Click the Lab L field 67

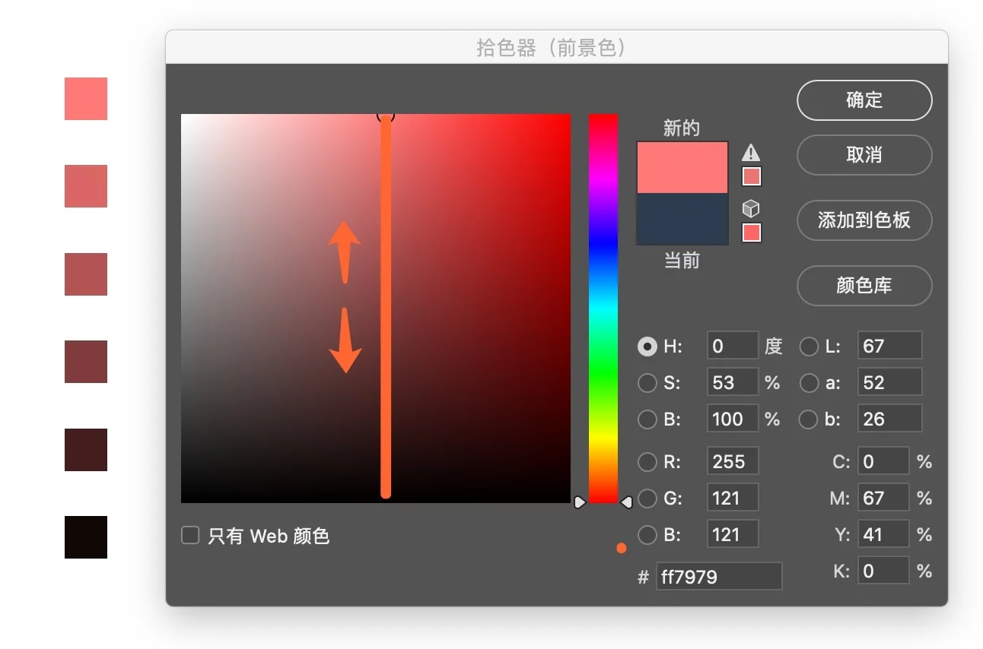click(889, 347)
